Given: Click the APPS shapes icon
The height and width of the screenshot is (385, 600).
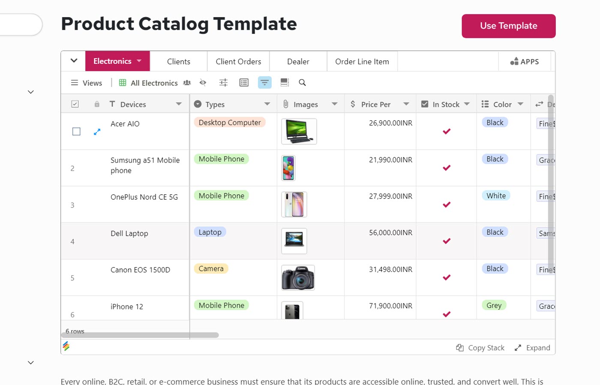Looking at the screenshot, I should pyautogui.click(x=514, y=62).
